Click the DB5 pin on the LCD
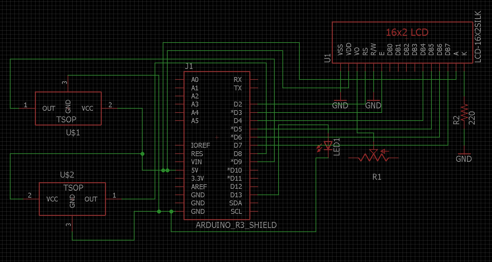This screenshot has height=262, width=492. click(431, 50)
